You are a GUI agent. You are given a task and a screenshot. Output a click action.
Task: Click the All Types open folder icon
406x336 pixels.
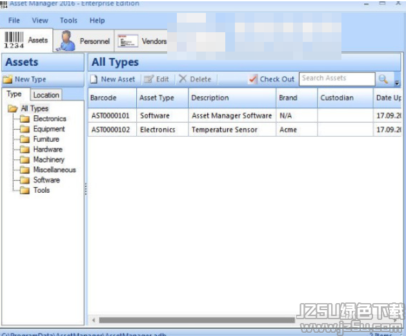(12, 108)
